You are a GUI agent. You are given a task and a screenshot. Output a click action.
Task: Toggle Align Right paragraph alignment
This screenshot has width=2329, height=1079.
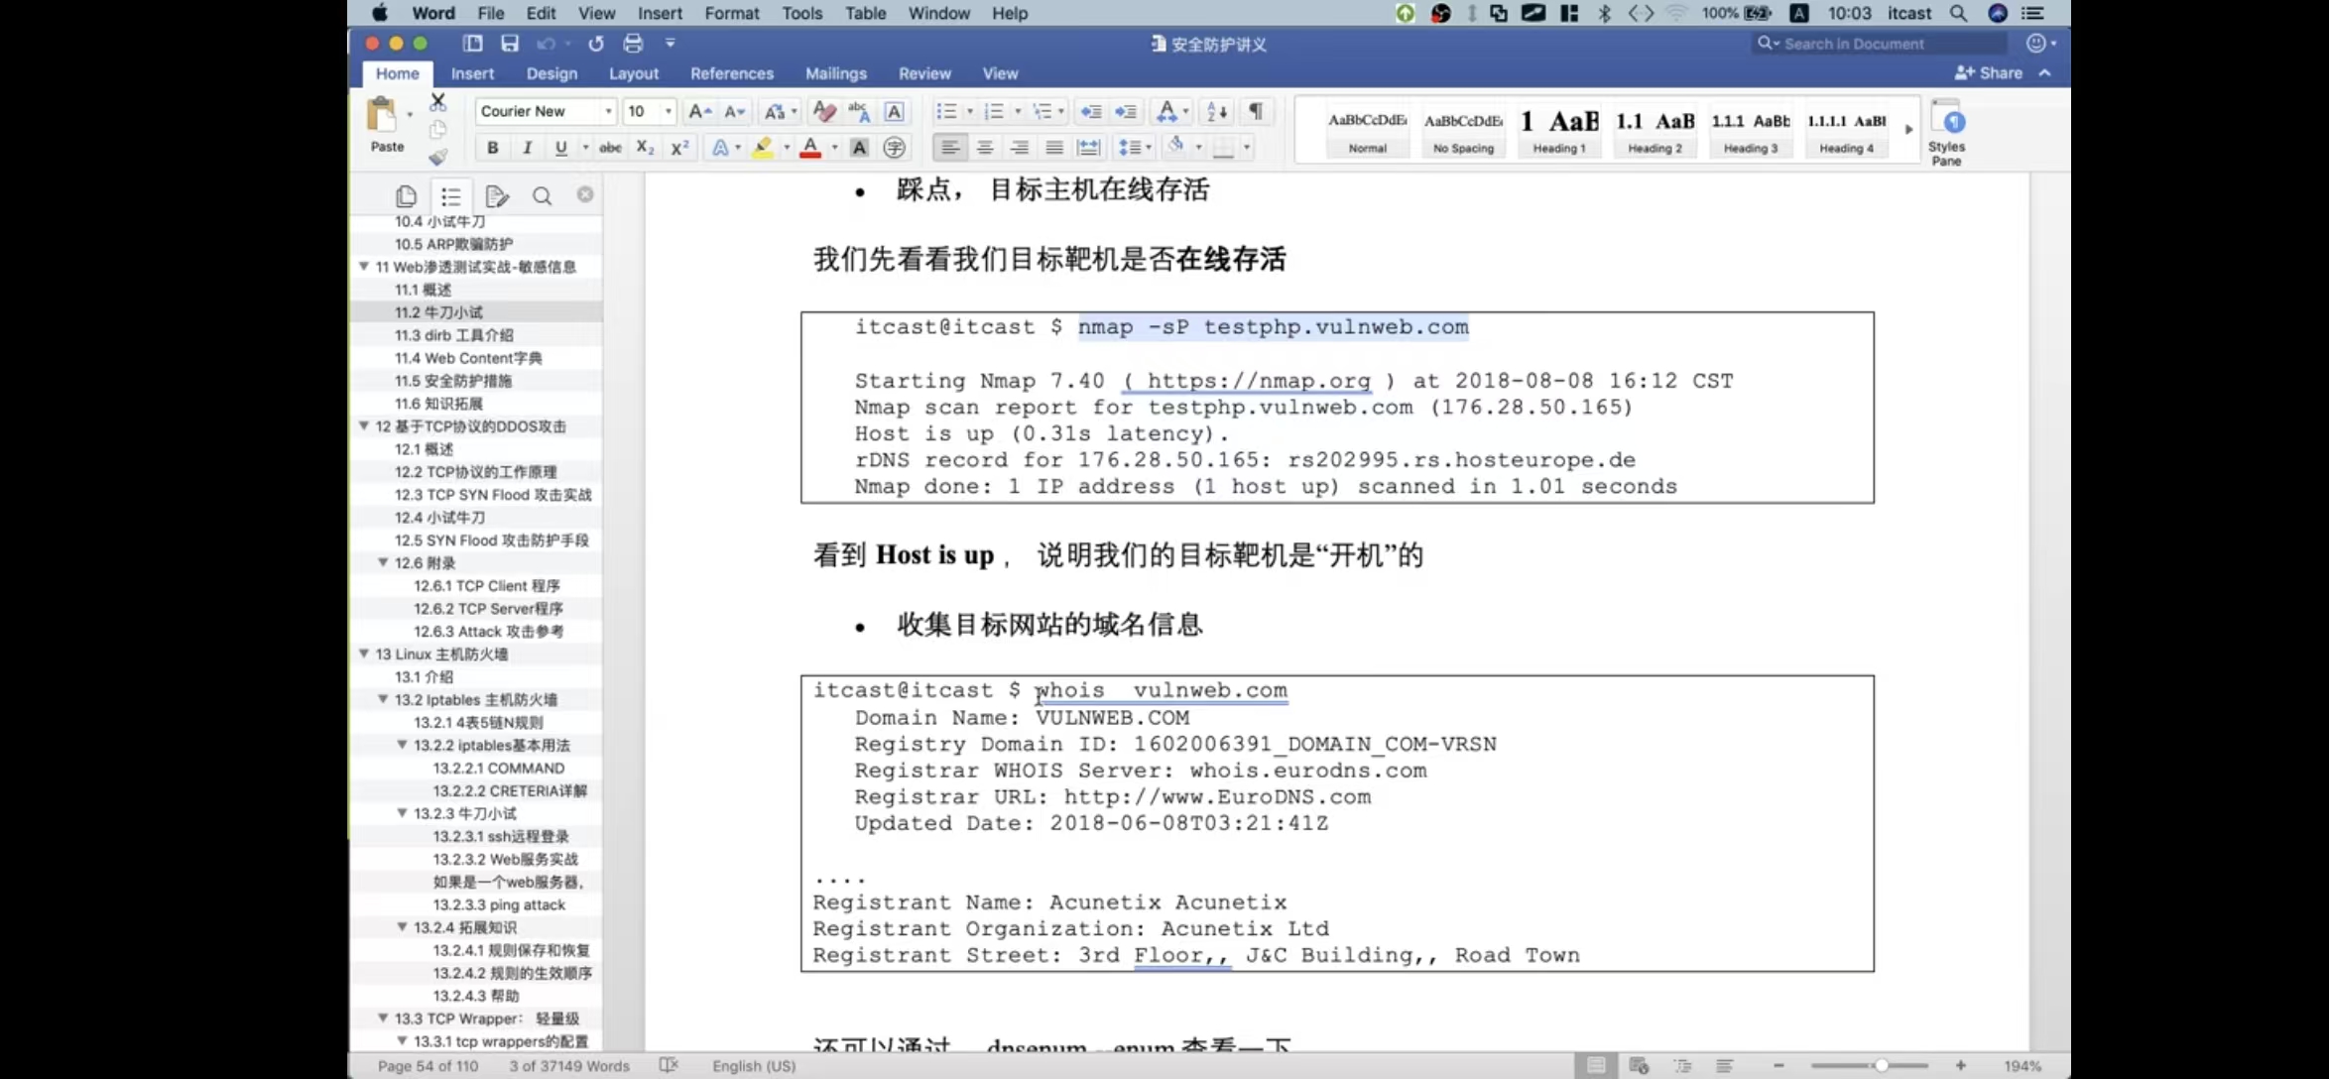click(1020, 148)
